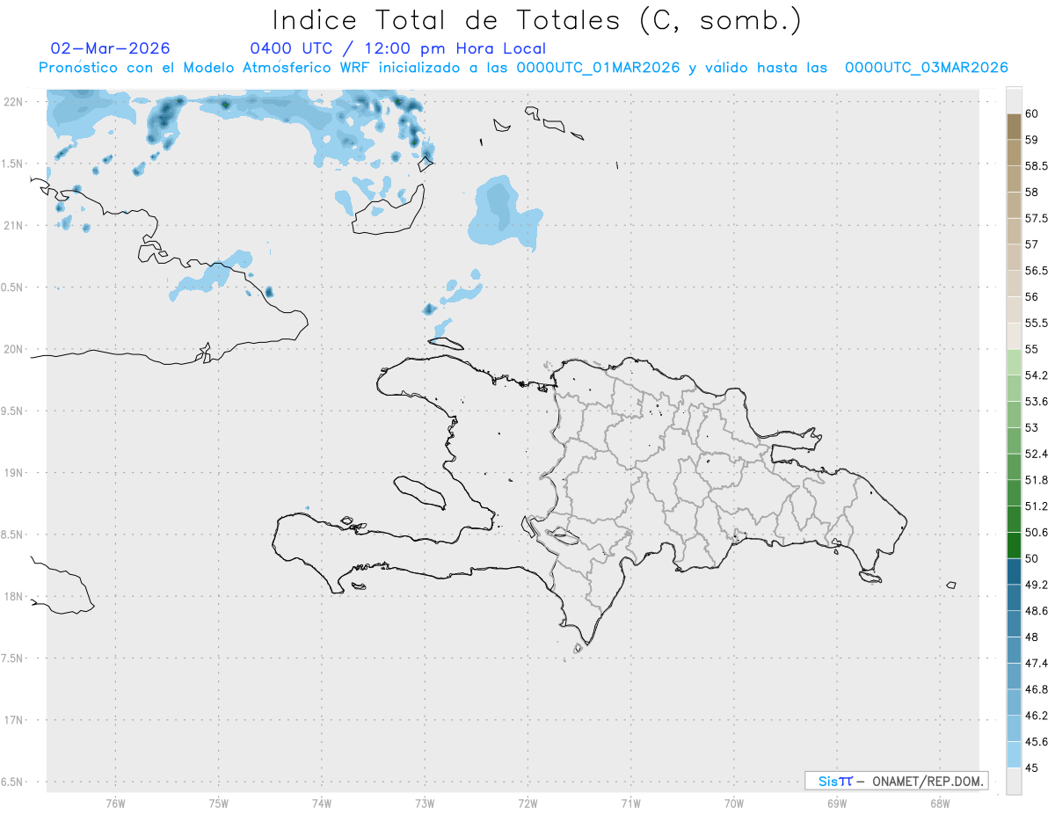Click the light blue colorbar segment above 45
The image size is (1055, 815).
point(1014,754)
